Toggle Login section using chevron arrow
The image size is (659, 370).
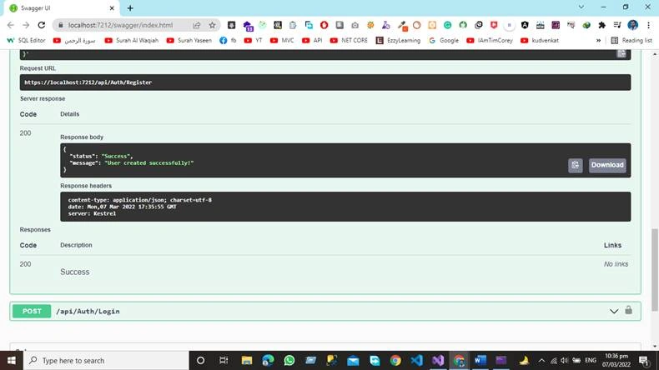[614, 311]
